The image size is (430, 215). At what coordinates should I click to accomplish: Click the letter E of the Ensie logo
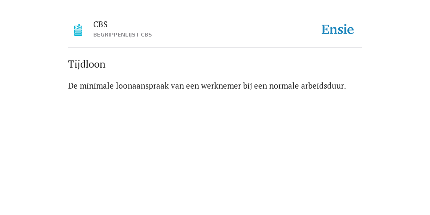[x=325, y=29]
